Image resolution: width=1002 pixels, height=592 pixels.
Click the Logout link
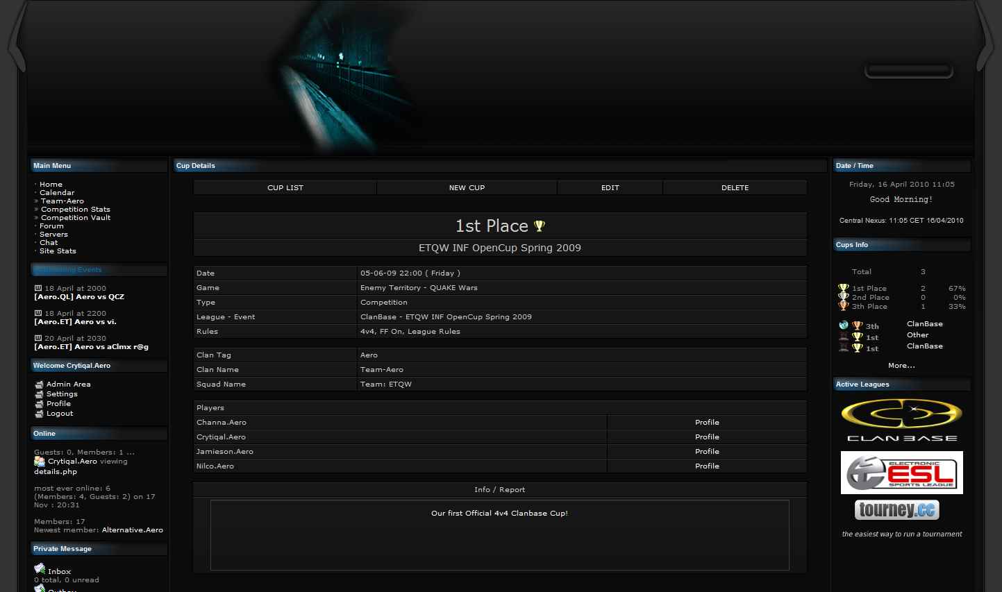click(60, 414)
